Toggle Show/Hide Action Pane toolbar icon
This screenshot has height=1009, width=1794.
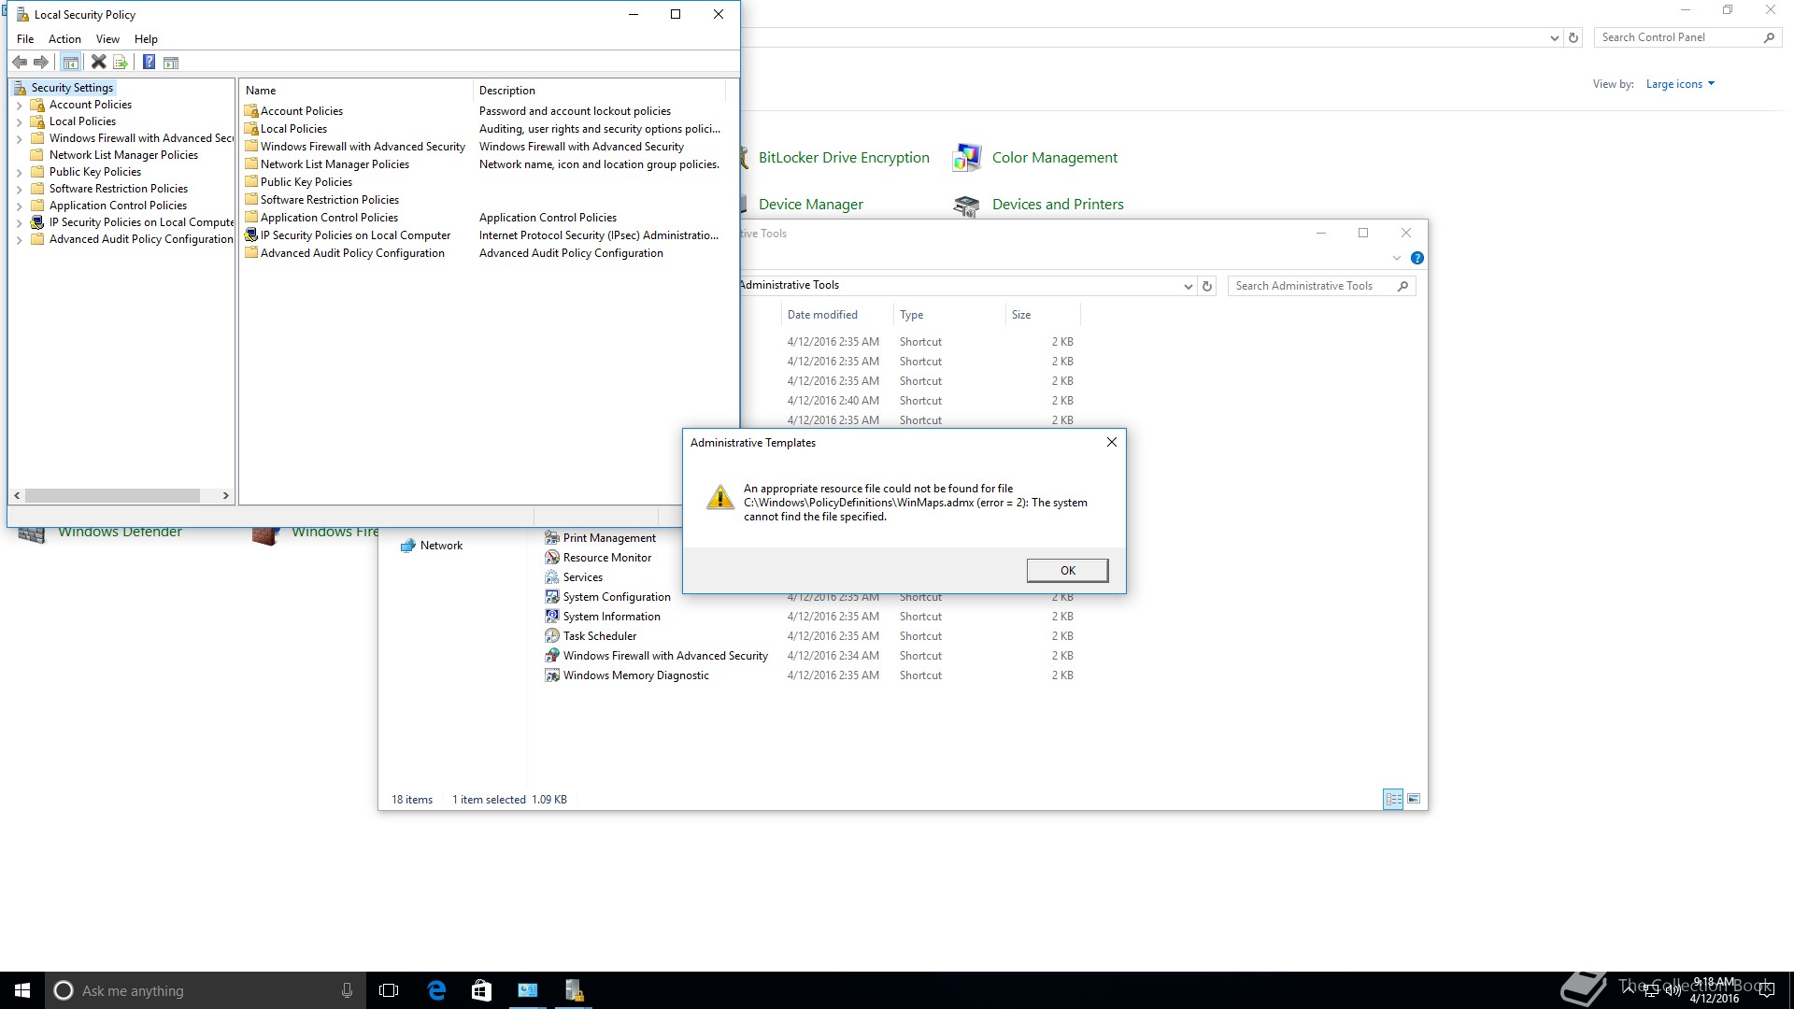(x=171, y=63)
